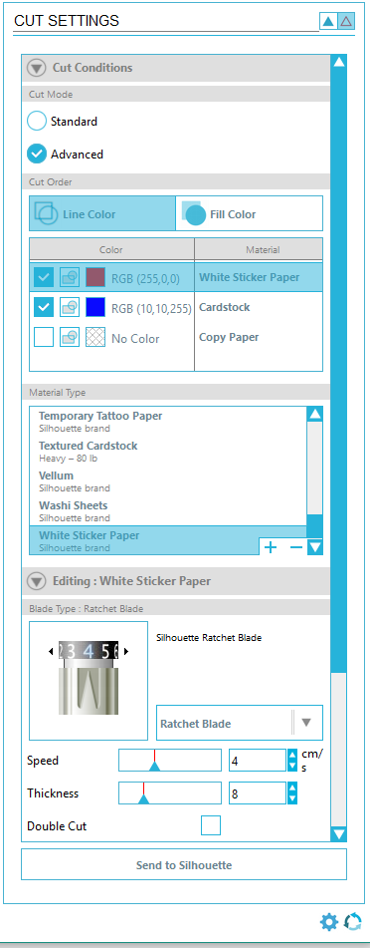Viewport: 370px width, 948px height.
Task: Remove material with minus icon
Action: [x=295, y=547]
